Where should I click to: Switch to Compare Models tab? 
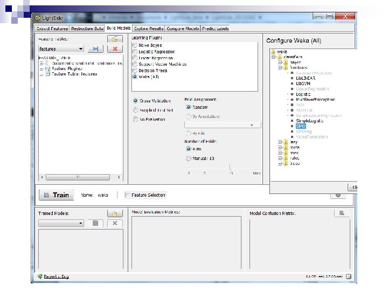[x=183, y=29]
